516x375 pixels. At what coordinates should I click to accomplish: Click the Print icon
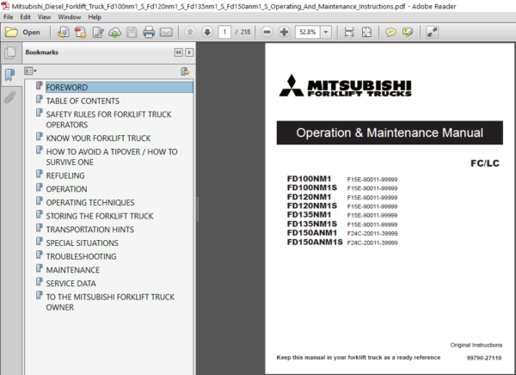(x=149, y=33)
